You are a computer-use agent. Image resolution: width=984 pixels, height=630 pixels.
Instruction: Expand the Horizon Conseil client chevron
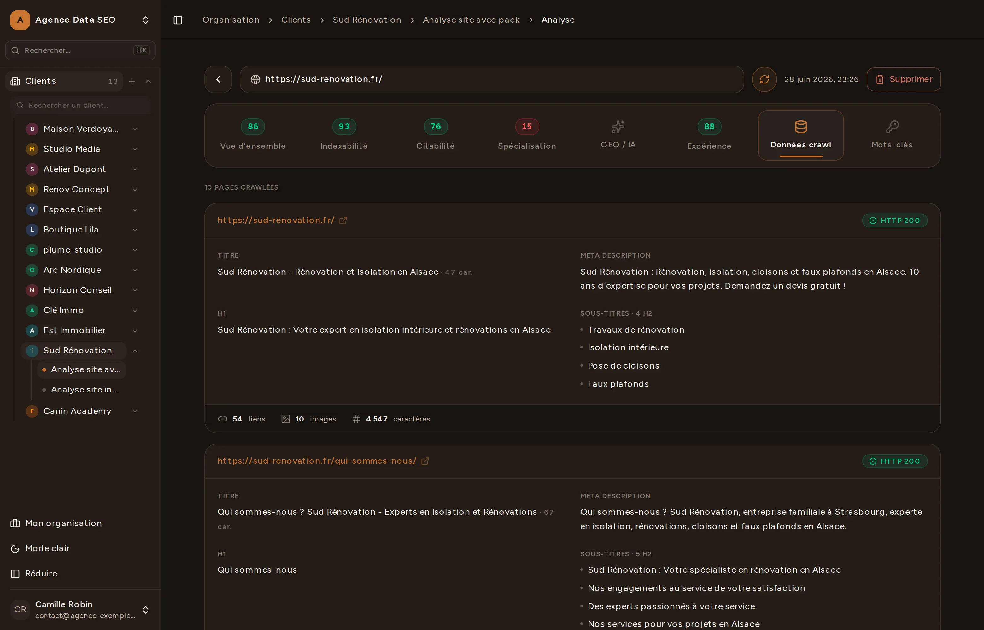coord(135,290)
